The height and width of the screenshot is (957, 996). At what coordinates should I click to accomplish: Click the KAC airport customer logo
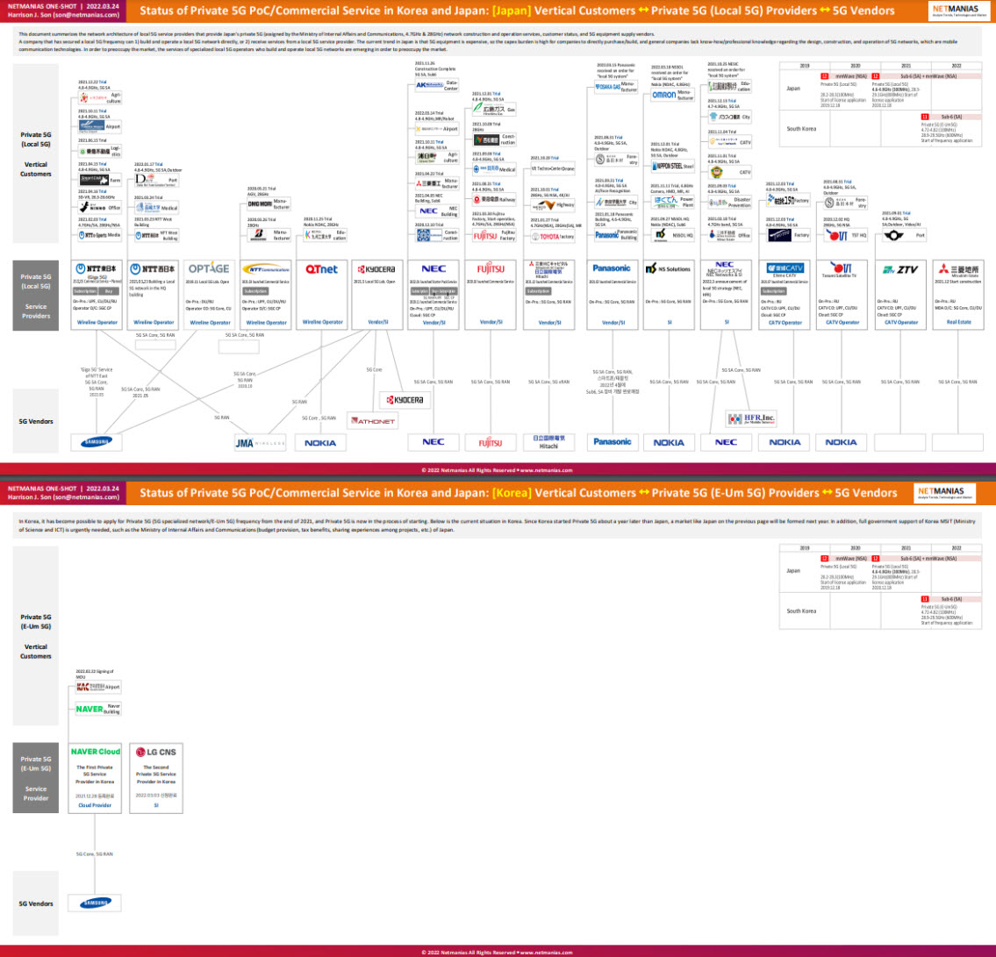[x=91, y=687]
